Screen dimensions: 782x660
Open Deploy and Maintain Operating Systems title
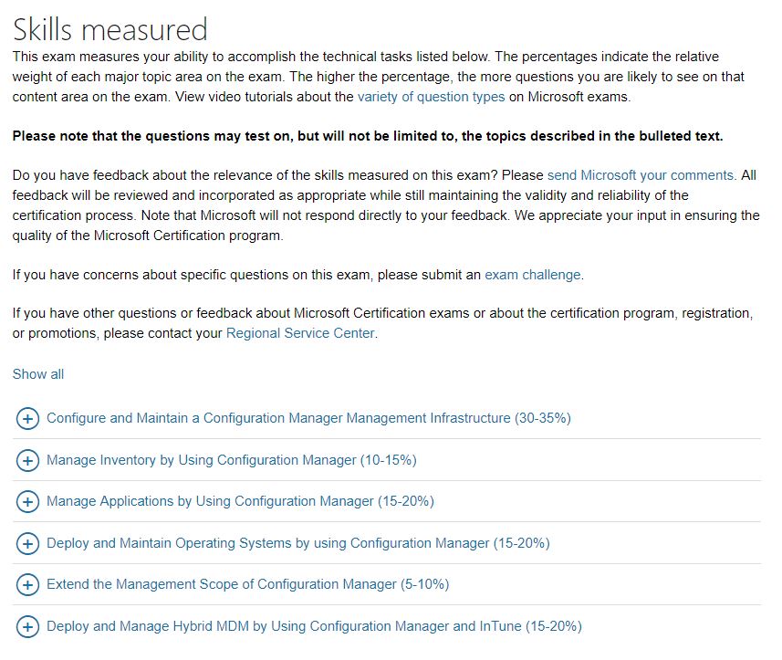tap(298, 543)
